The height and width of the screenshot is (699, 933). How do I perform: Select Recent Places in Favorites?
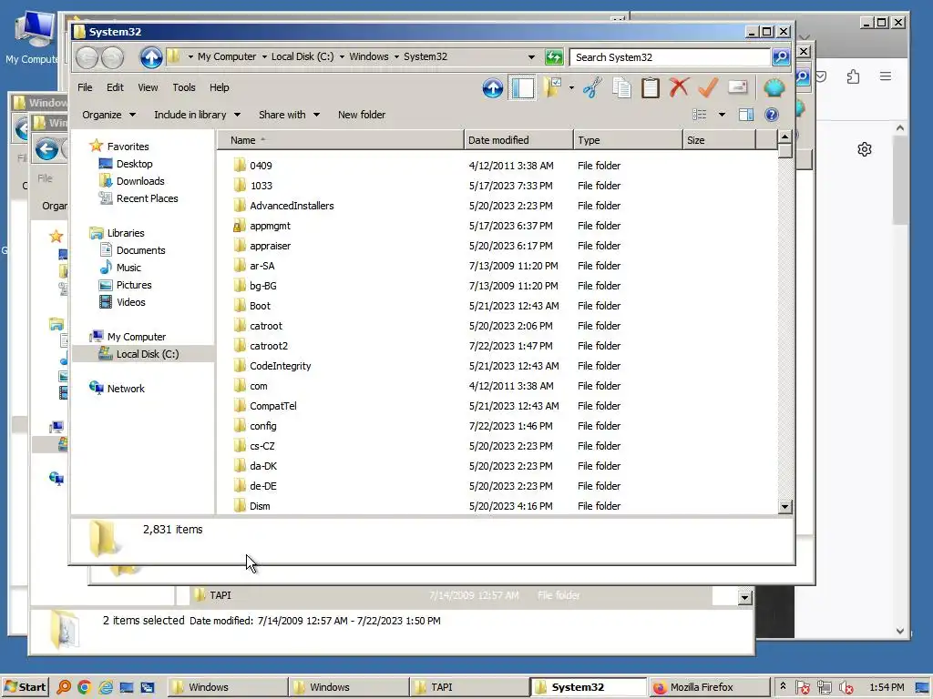coord(147,198)
